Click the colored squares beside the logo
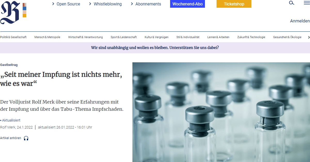This screenshot has width=310, height=162. tap(25, 10)
